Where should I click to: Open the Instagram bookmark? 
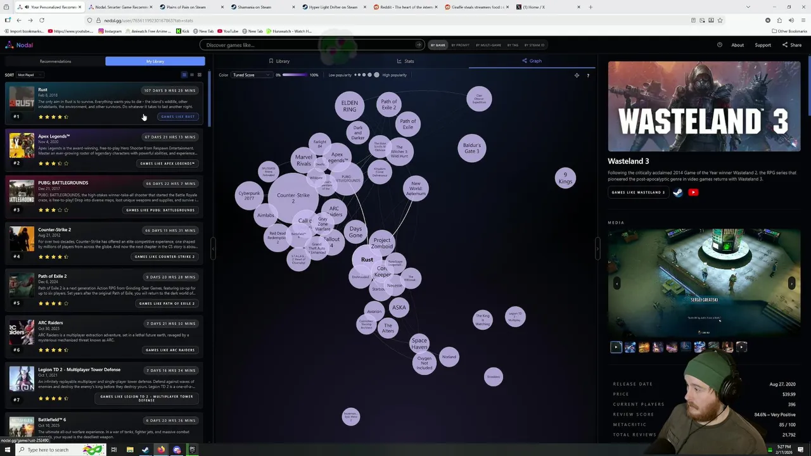[110, 31]
